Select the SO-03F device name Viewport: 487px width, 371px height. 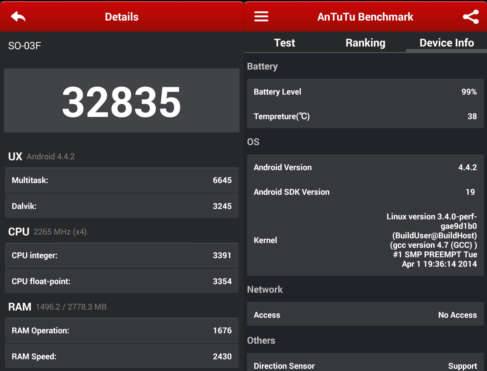pyautogui.click(x=24, y=46)
